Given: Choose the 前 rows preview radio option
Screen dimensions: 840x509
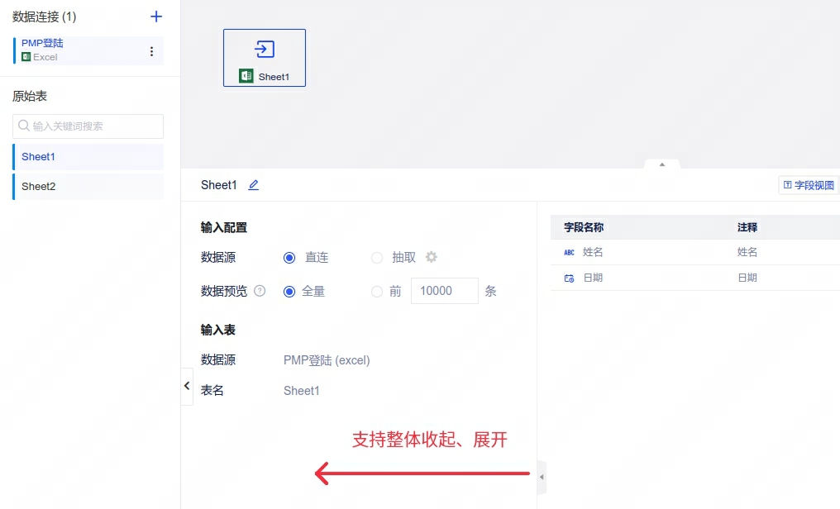Looking at the screenshot, I should point(377,292).
